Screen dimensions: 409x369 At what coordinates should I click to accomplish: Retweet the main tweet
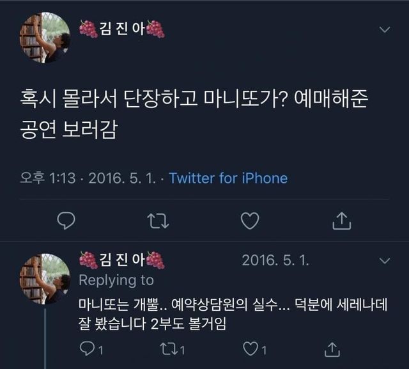(x=158, y=221)
